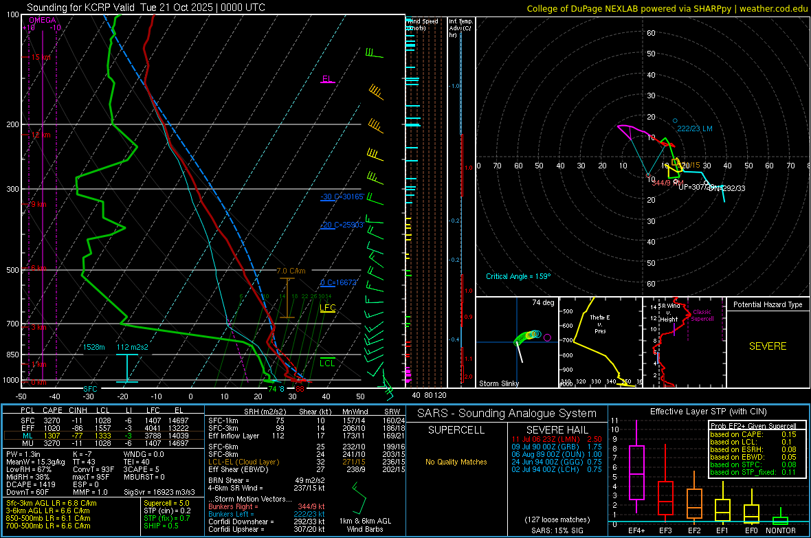This screenshot has width=811, height=538.
Task: Click the "11 Jul 06 23Z (LMN)" analogue
Action: pos(557,438)
